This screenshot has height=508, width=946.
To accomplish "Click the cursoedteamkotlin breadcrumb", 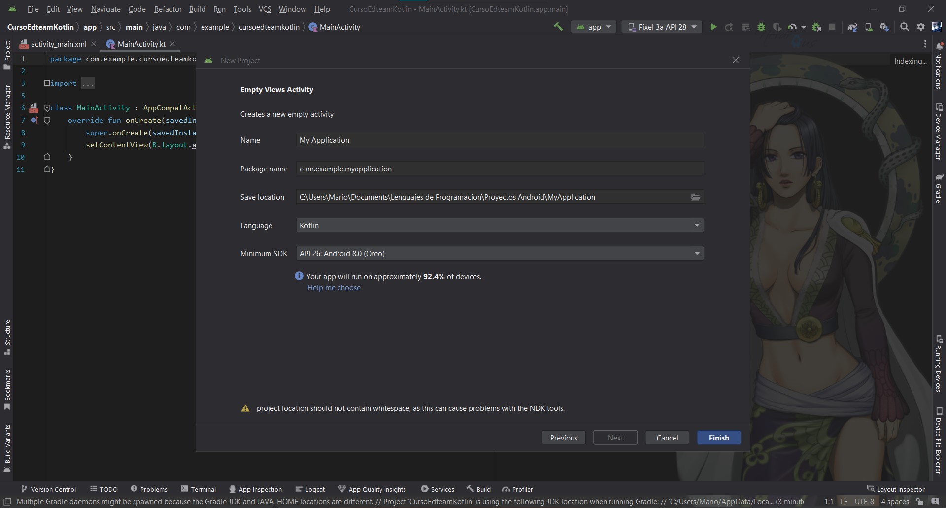I will [269, 27].
